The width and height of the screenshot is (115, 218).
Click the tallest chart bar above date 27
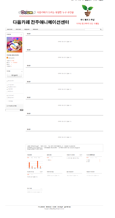[x=37, y=164]
